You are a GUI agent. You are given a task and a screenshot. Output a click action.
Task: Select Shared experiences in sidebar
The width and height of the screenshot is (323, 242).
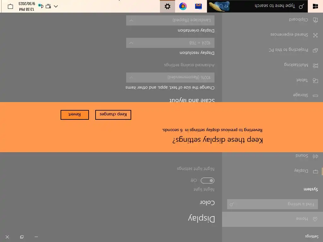[272, 35]
